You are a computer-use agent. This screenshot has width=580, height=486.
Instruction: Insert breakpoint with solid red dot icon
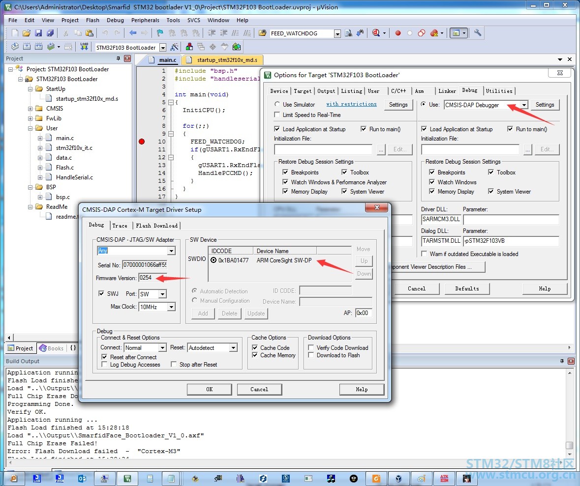(398, 33)
